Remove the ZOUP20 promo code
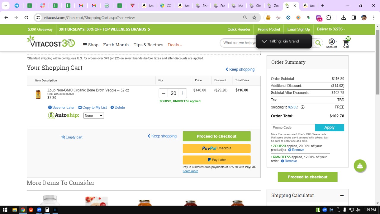The width and height of the screenshot is (380, 214). [x=296, y=150]
